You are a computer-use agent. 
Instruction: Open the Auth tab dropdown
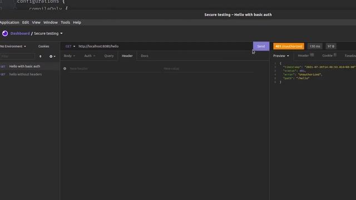90,56
